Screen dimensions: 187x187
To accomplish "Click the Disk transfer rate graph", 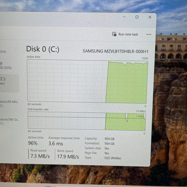I will point(87,121).
